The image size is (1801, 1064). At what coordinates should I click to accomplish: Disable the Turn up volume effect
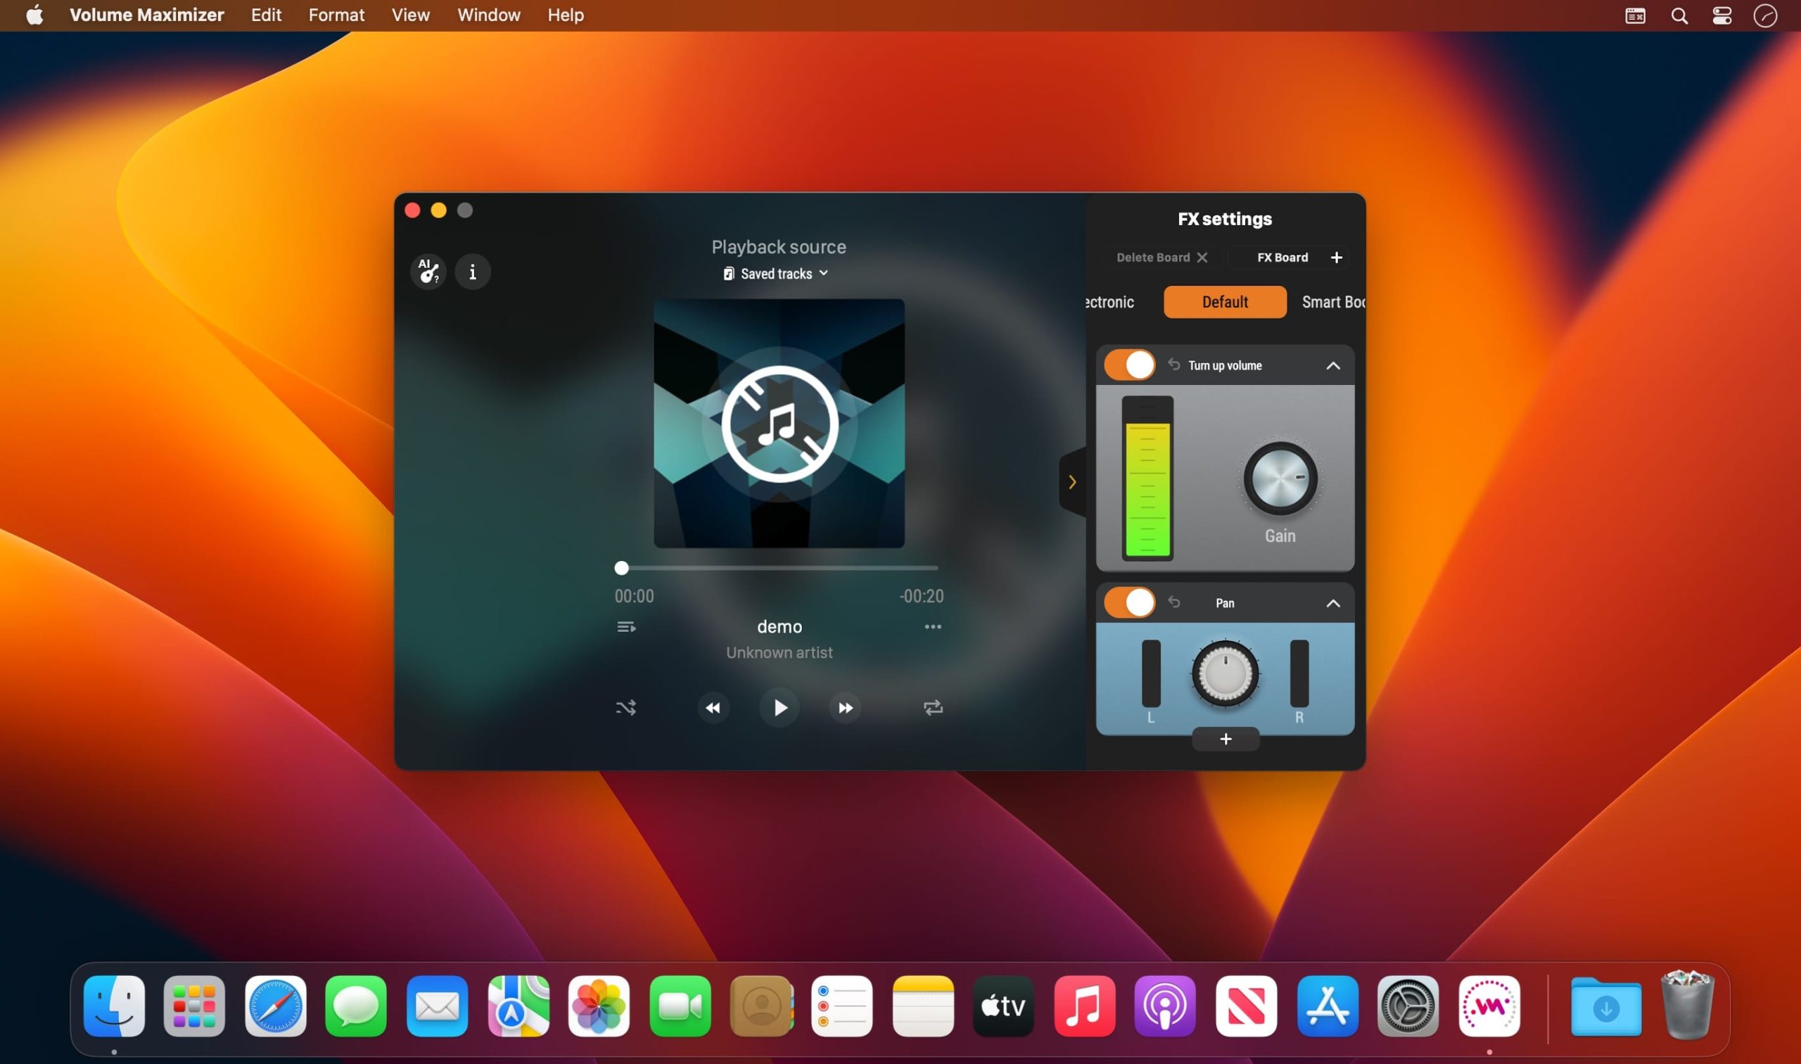[1128, 365]
